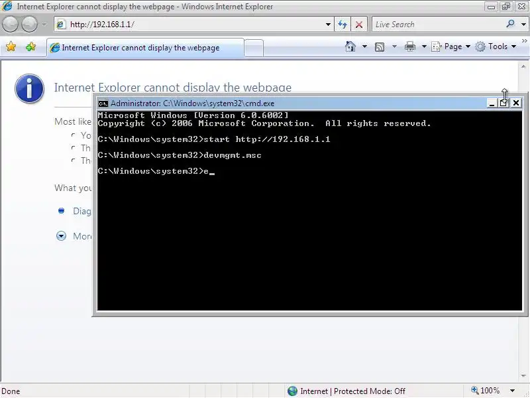The height and width of the screenshot is (398, 530).
Task: Expand the zoom level dropdown arrow
Action: [x=512, y=391]
